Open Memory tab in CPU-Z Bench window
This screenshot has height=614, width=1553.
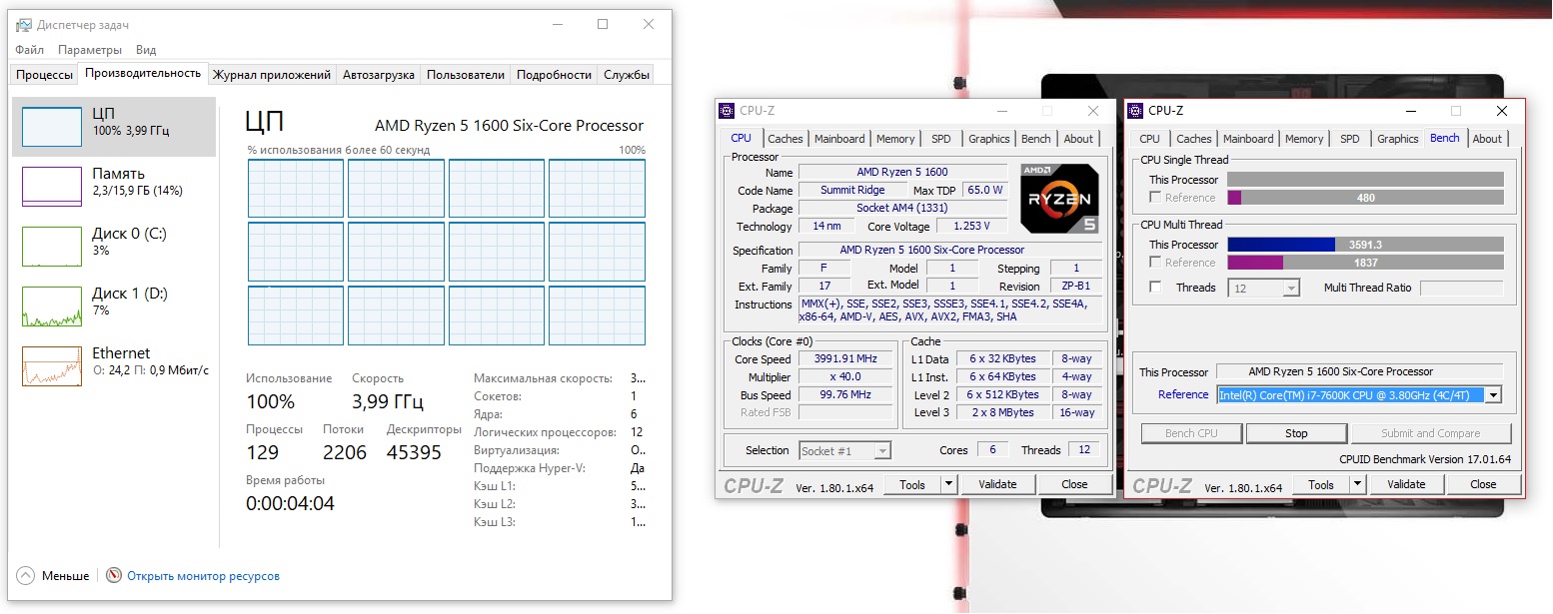pyautogui.click(x=1304, y=139)
